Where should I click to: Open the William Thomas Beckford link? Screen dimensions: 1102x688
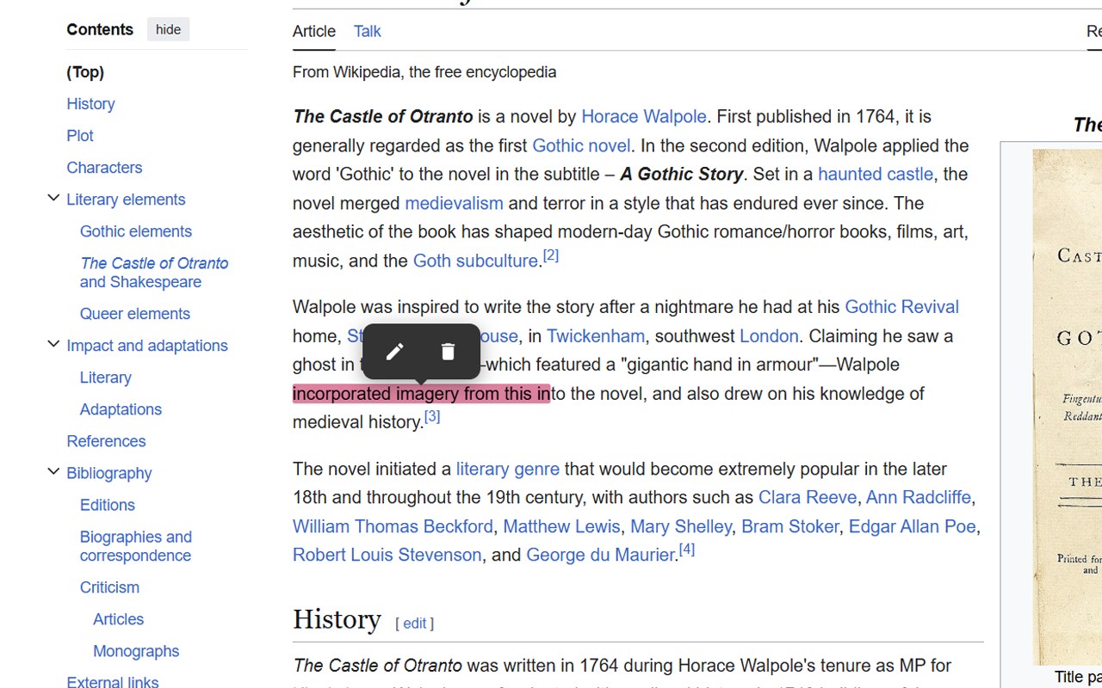click(x=393, y=526)
